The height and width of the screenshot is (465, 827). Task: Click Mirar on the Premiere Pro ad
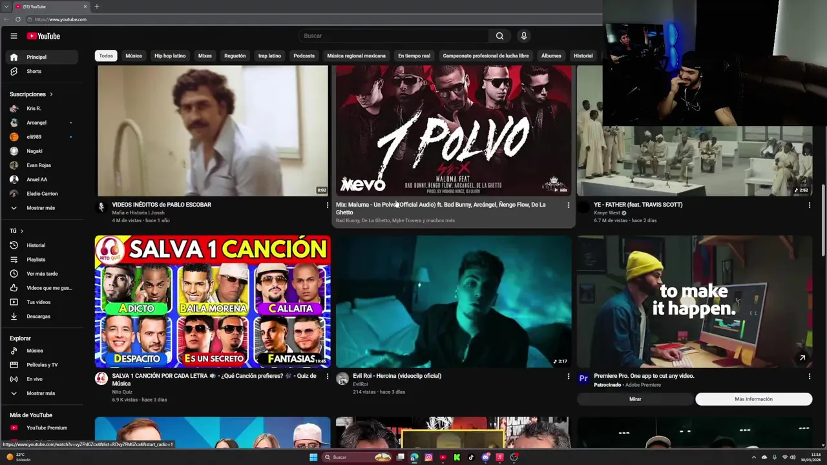[x=635, y=399]
